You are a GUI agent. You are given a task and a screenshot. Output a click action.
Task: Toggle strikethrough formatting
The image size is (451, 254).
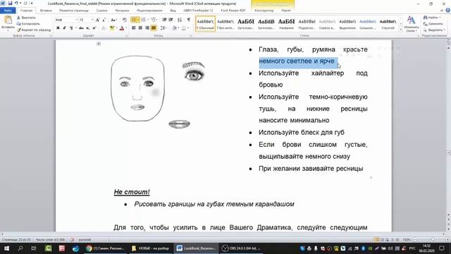81,28
